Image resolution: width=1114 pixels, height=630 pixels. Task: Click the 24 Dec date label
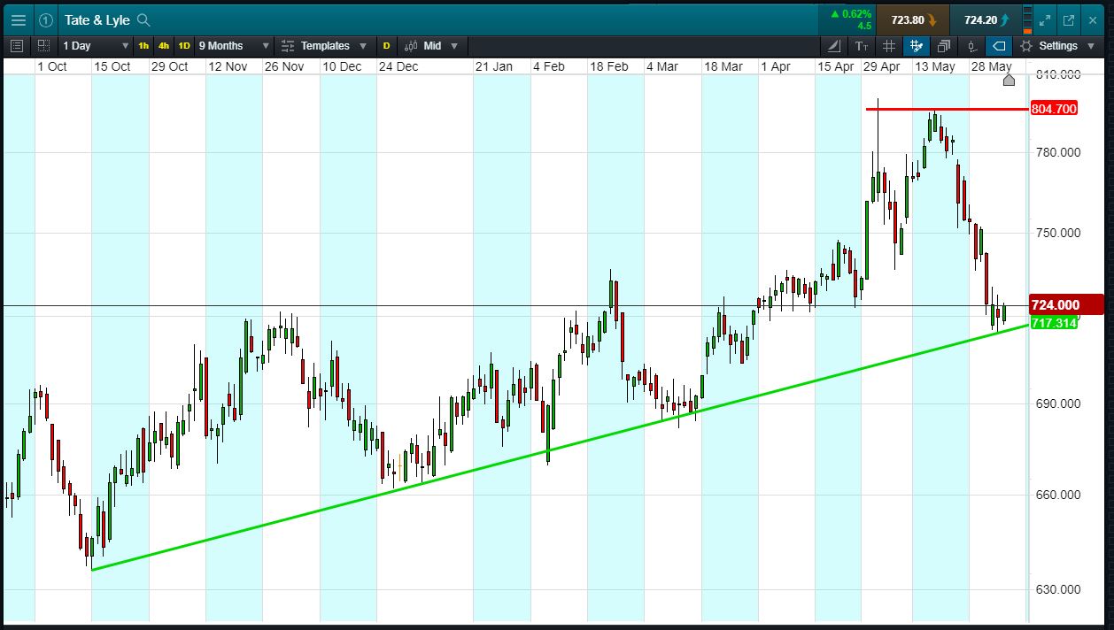pos(398,66)
